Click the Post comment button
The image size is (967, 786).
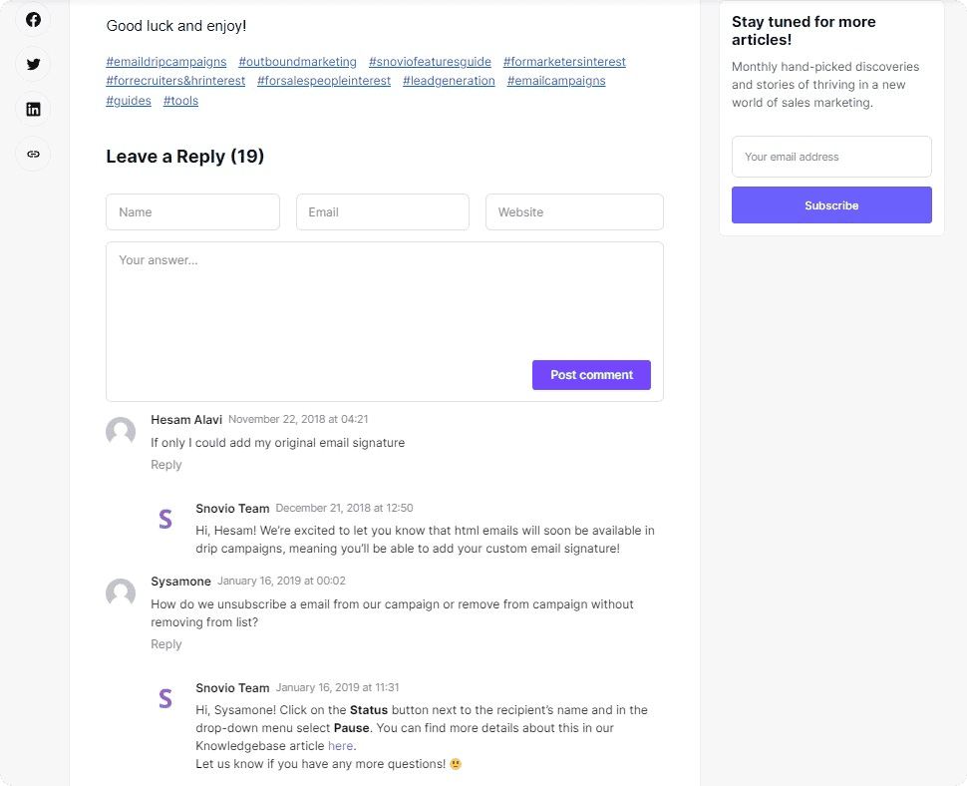tap(591, 375)
